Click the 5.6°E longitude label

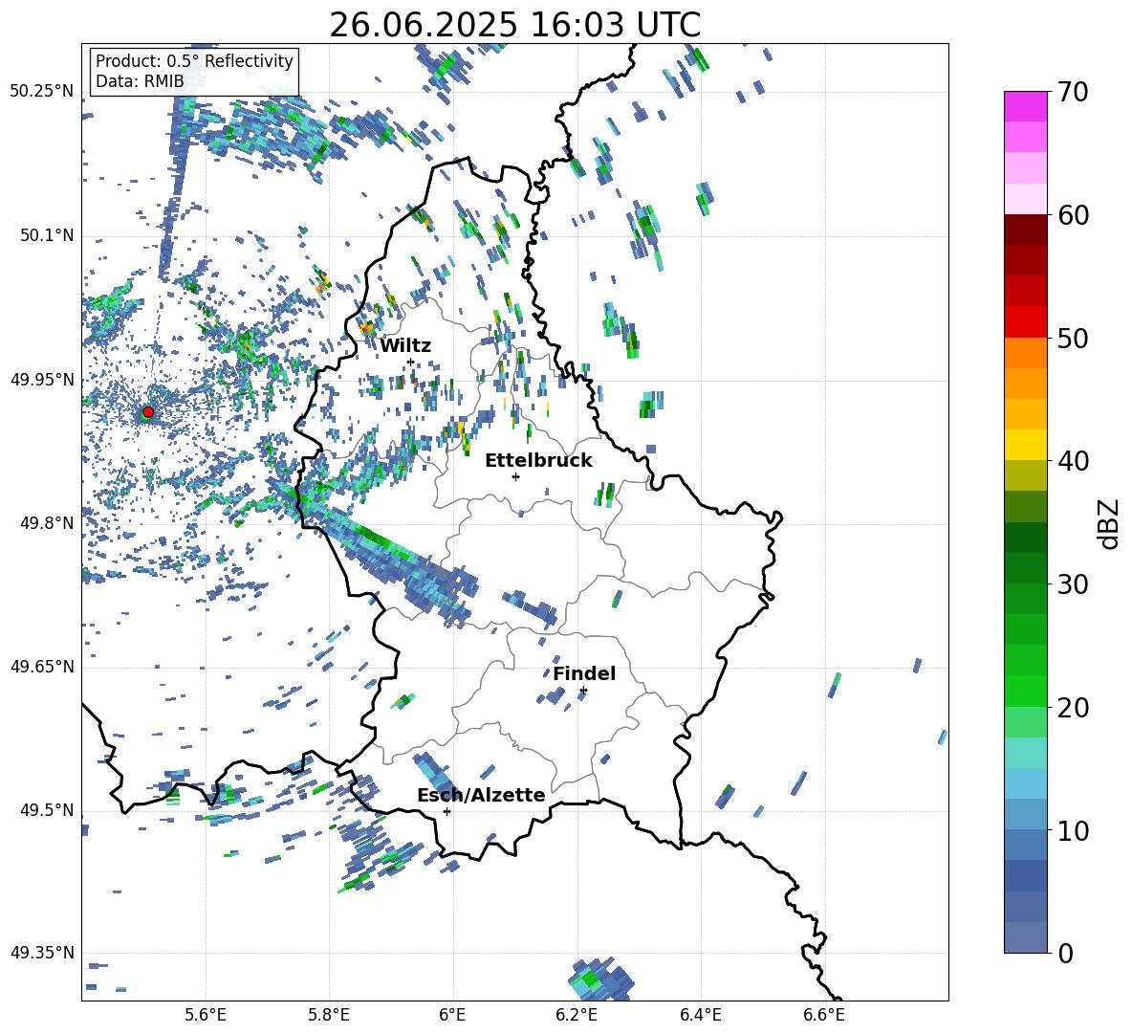point(205,1015)
